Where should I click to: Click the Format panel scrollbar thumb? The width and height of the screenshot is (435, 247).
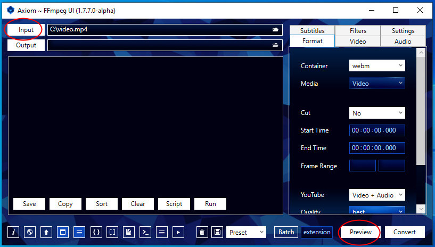(x=421, y=111)
